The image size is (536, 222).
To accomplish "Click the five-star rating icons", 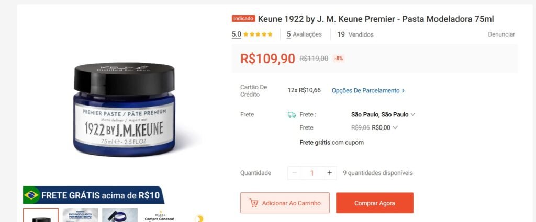I will [258, 34].
